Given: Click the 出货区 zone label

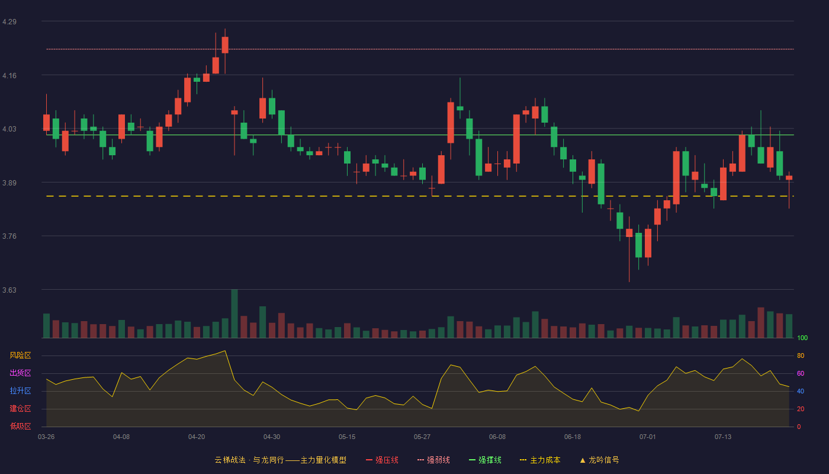Looking at the screenshot, I should (20, 373).
